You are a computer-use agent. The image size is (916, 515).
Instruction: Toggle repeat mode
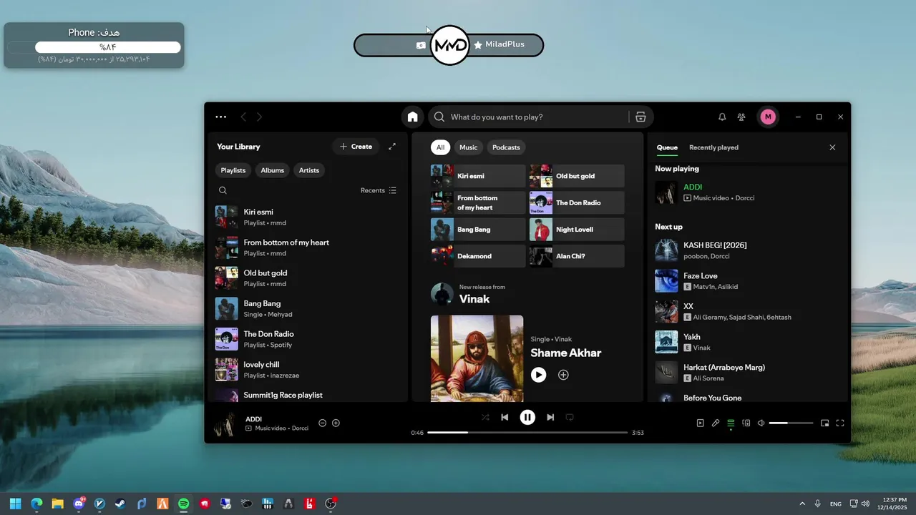570,417
